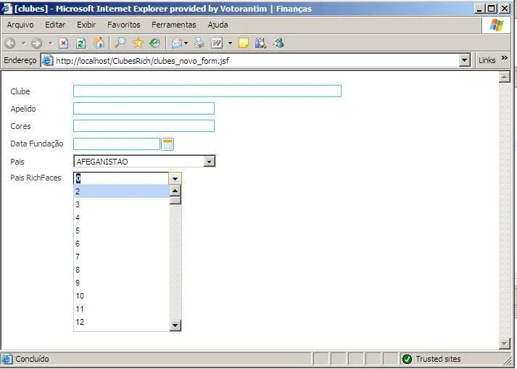Open the Pais AFEGANISTAO dropdown
The image size is (517, 369).
(210, 162)
